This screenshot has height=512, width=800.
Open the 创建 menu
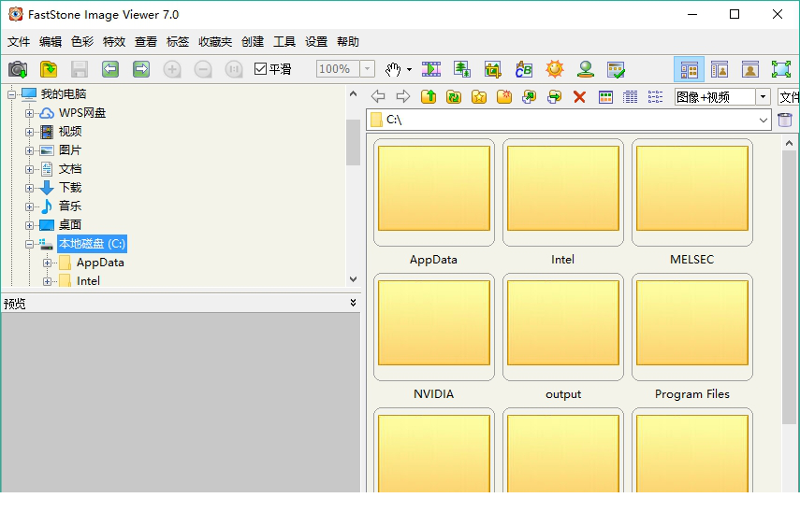click(253, 42)
